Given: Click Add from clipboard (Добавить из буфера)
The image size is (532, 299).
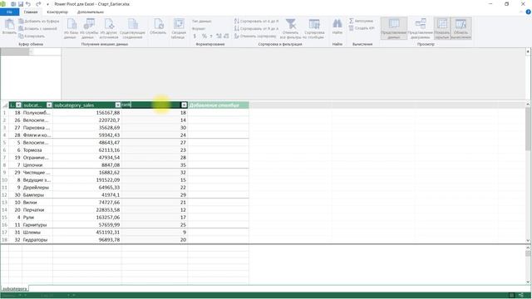Looking at the screenshot, I should [39, 22].
